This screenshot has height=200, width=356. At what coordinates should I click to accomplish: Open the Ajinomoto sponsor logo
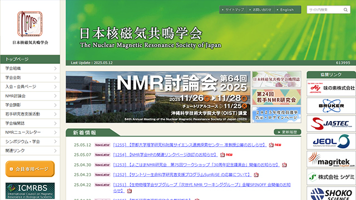tap(332, 88)
